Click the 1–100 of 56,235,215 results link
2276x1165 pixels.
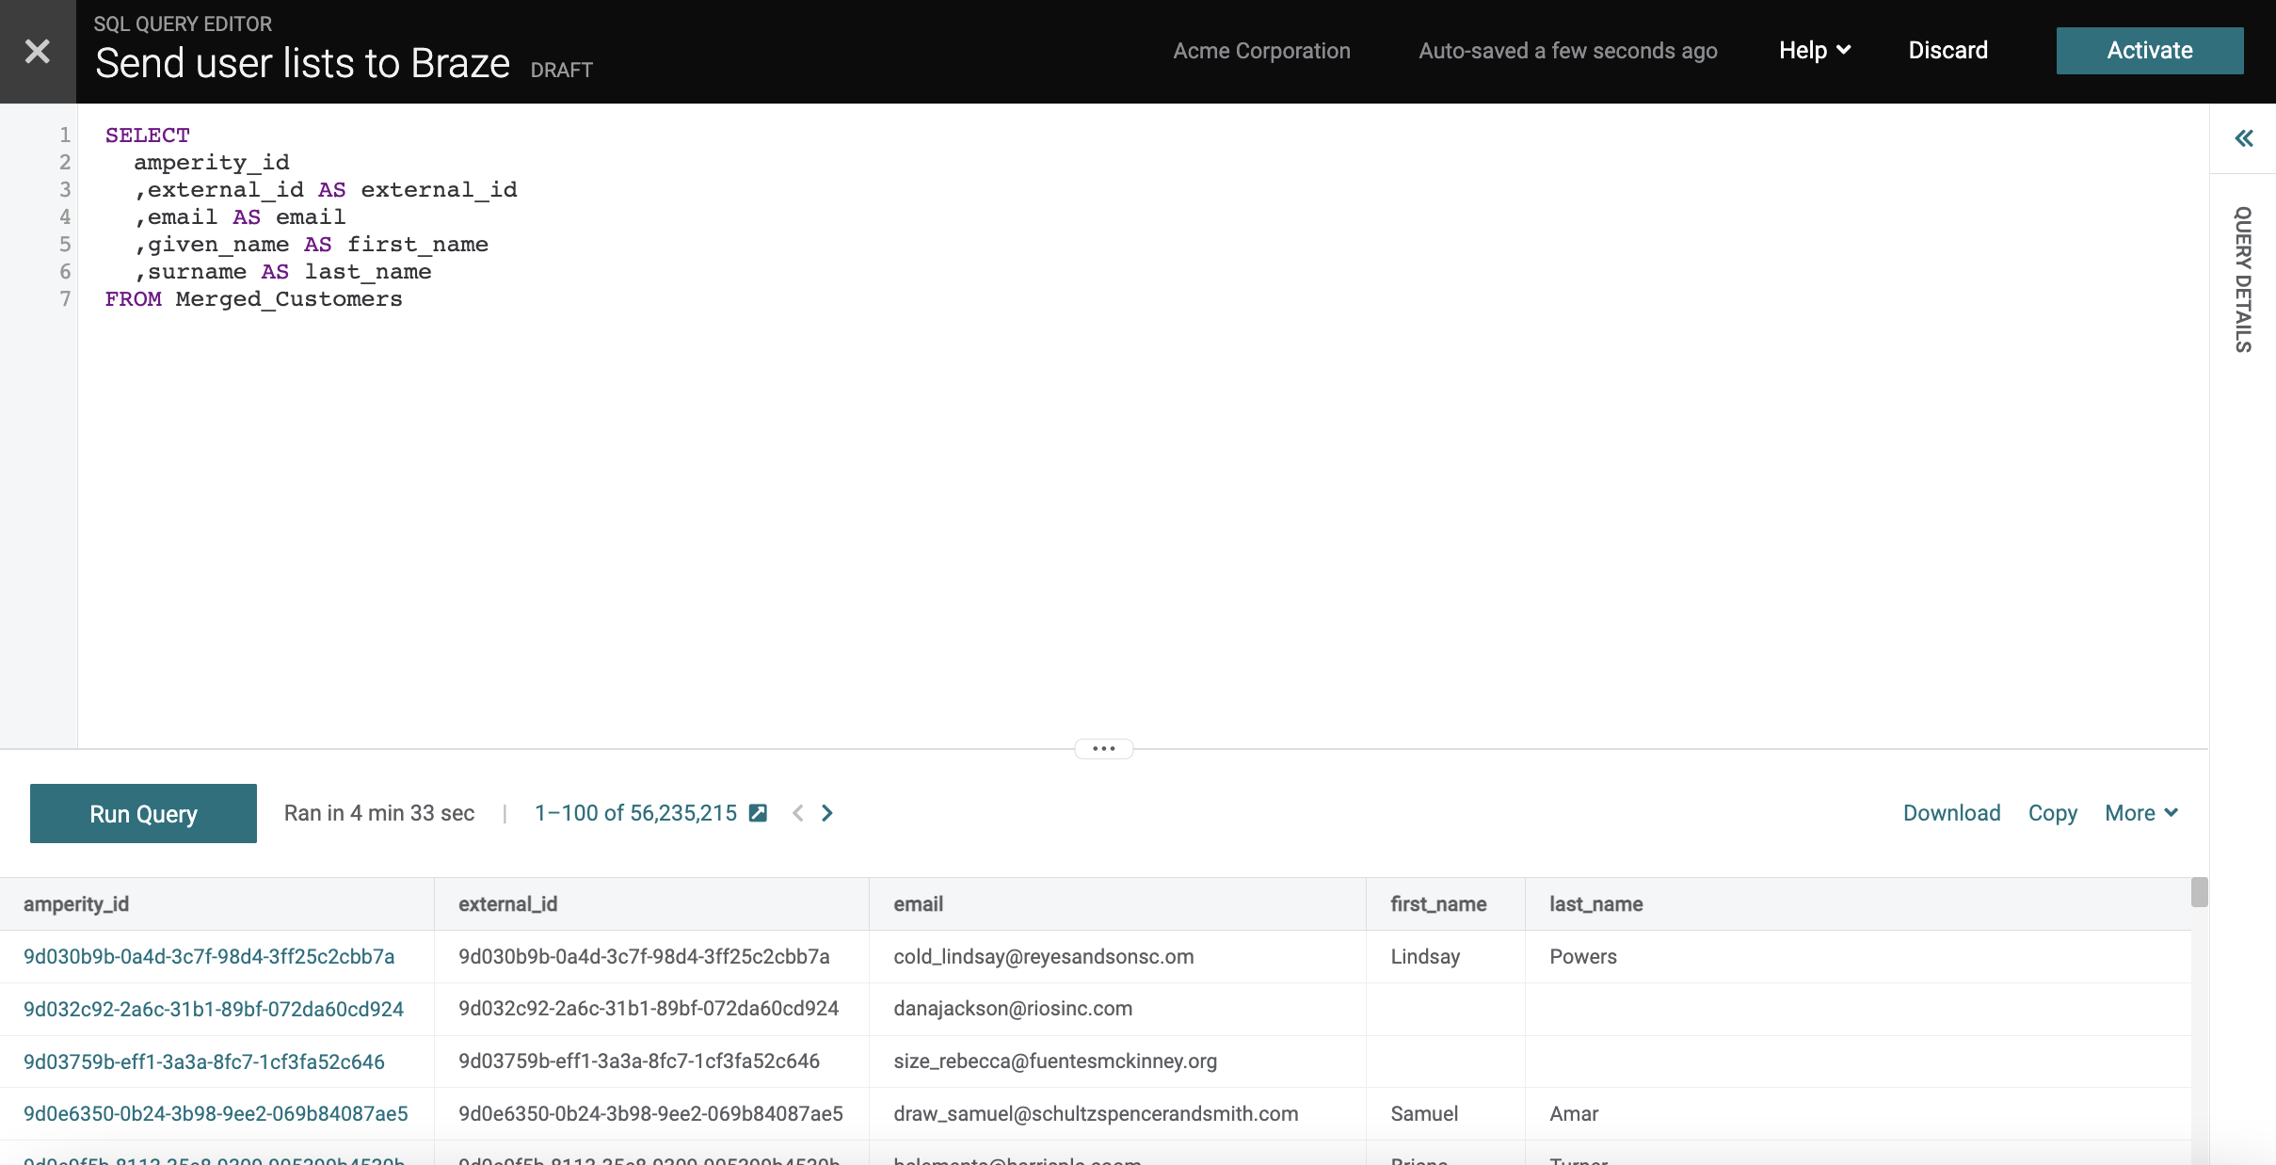point(636,813)
